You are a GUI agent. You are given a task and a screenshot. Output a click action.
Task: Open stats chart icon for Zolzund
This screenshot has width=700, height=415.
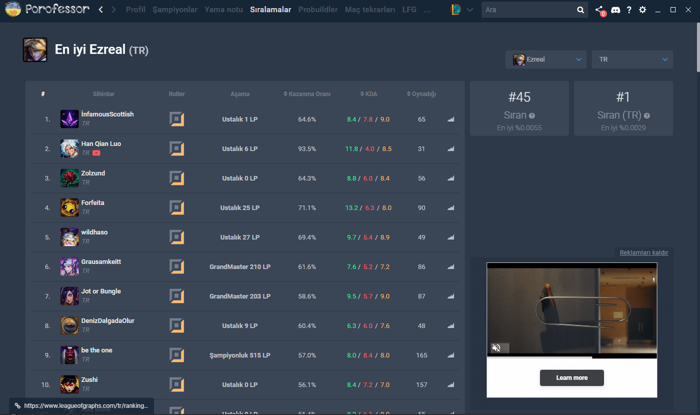click(451, 179)
